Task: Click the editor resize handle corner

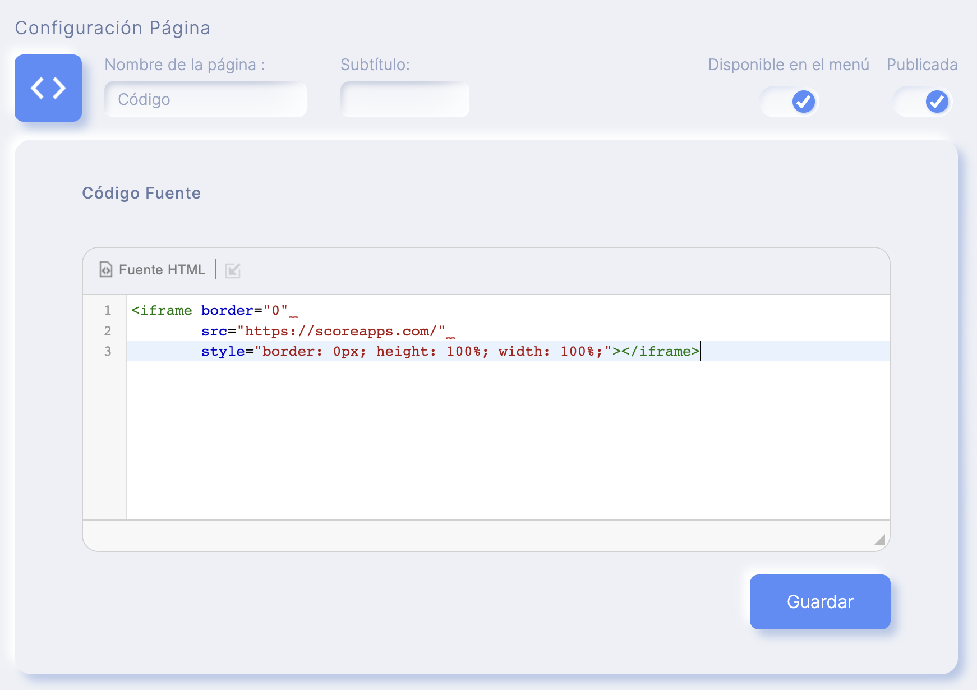Action: pyautogui.click(x=879, y=540)
